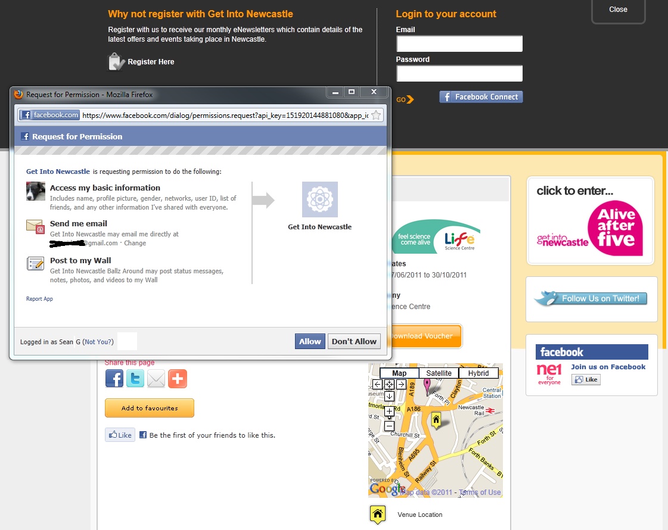Image resolution: width=668 pixels, height=530 pixels.
Task: Click the Alive after five banner
Action: 591,221
